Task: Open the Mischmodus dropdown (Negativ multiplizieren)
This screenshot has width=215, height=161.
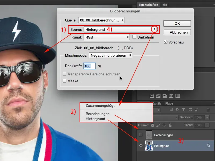Action: 110,55
